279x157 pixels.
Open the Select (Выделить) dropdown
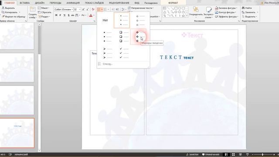[x=249, y=17]
